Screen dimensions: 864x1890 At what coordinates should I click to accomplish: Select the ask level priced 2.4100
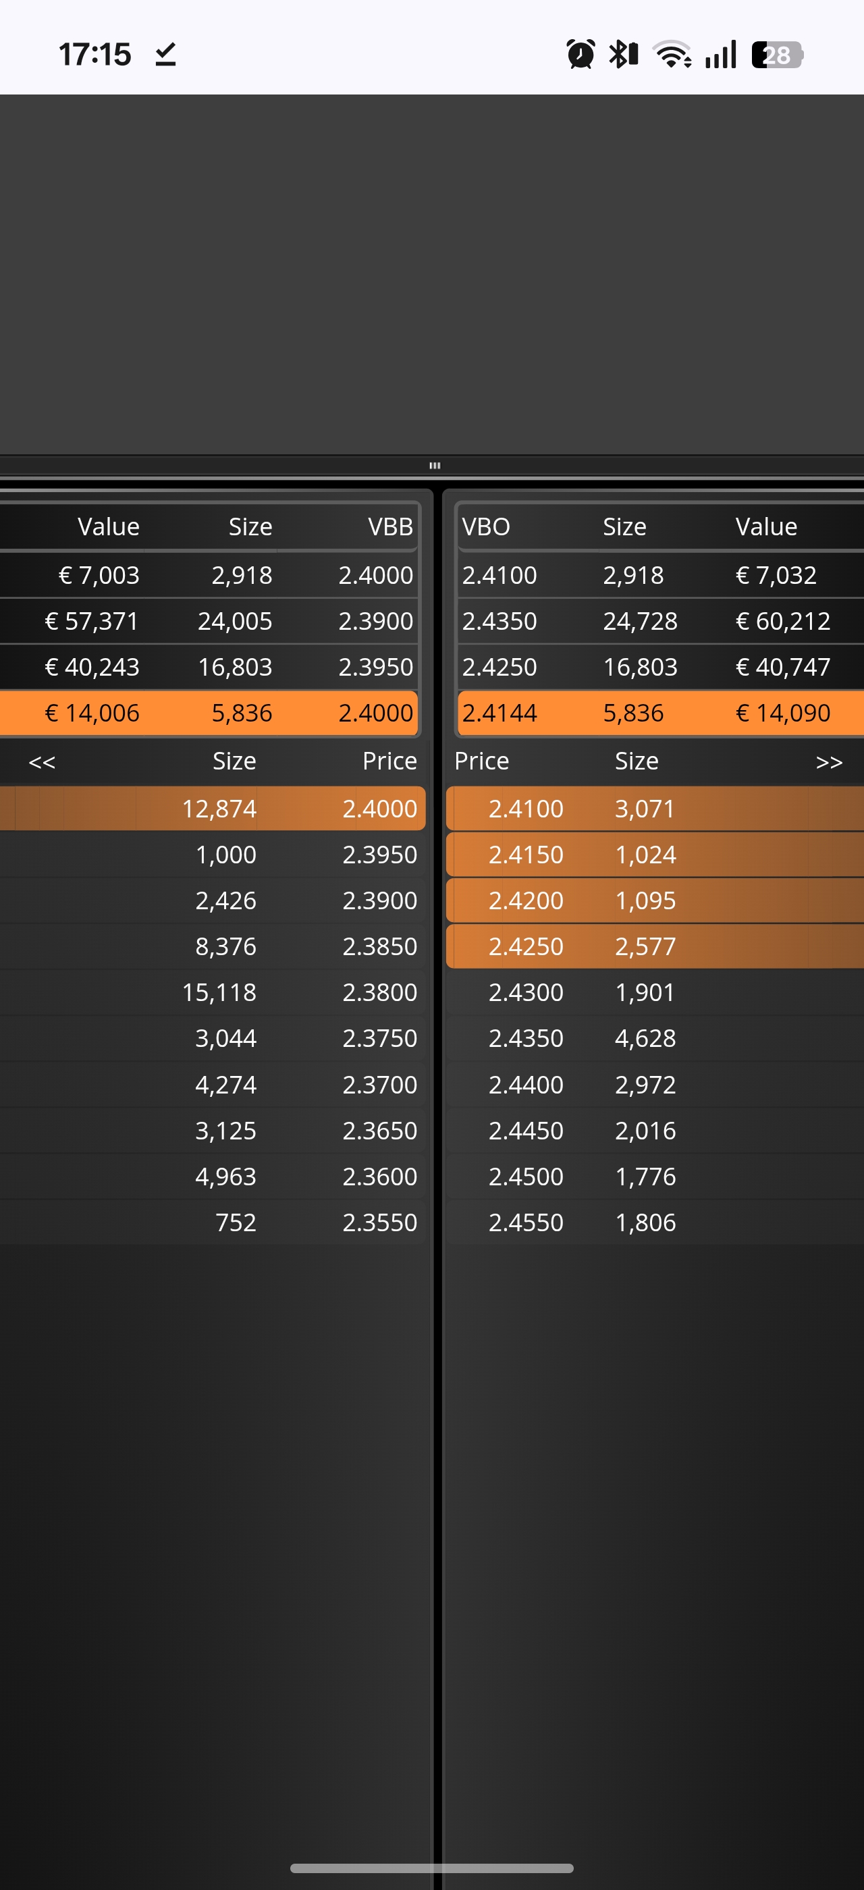coord(654,809)
